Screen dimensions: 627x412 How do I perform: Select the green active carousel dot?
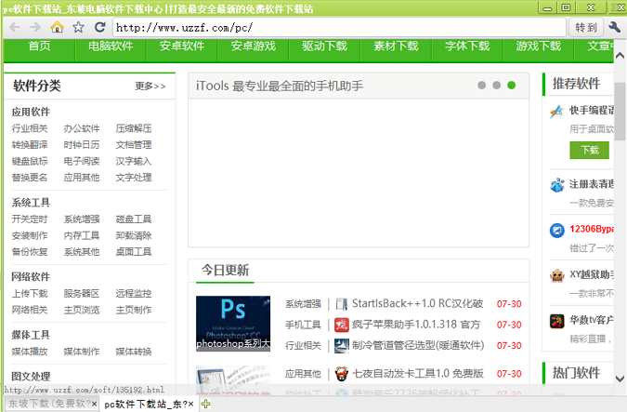(512, 86)
